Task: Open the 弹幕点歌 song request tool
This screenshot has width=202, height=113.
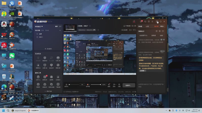Action: tap(58, 66)
